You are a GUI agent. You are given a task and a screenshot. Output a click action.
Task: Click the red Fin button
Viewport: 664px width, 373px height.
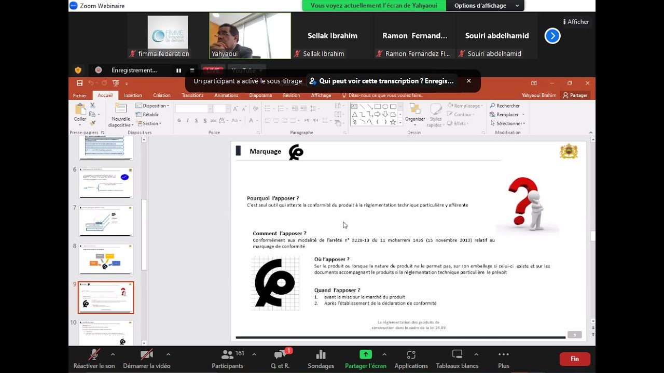coord(575,359)
